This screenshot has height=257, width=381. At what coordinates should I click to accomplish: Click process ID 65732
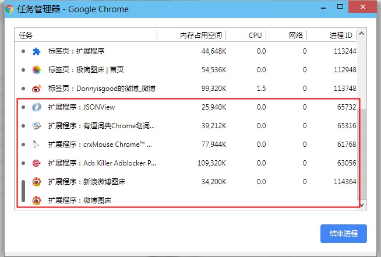click(347, 107)
